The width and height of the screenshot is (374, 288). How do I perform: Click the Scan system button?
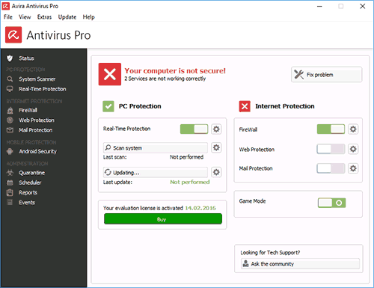[156, 147]
